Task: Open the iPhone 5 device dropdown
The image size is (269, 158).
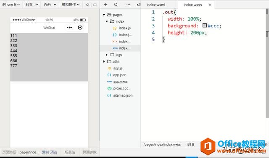Action: coord(11,5)
